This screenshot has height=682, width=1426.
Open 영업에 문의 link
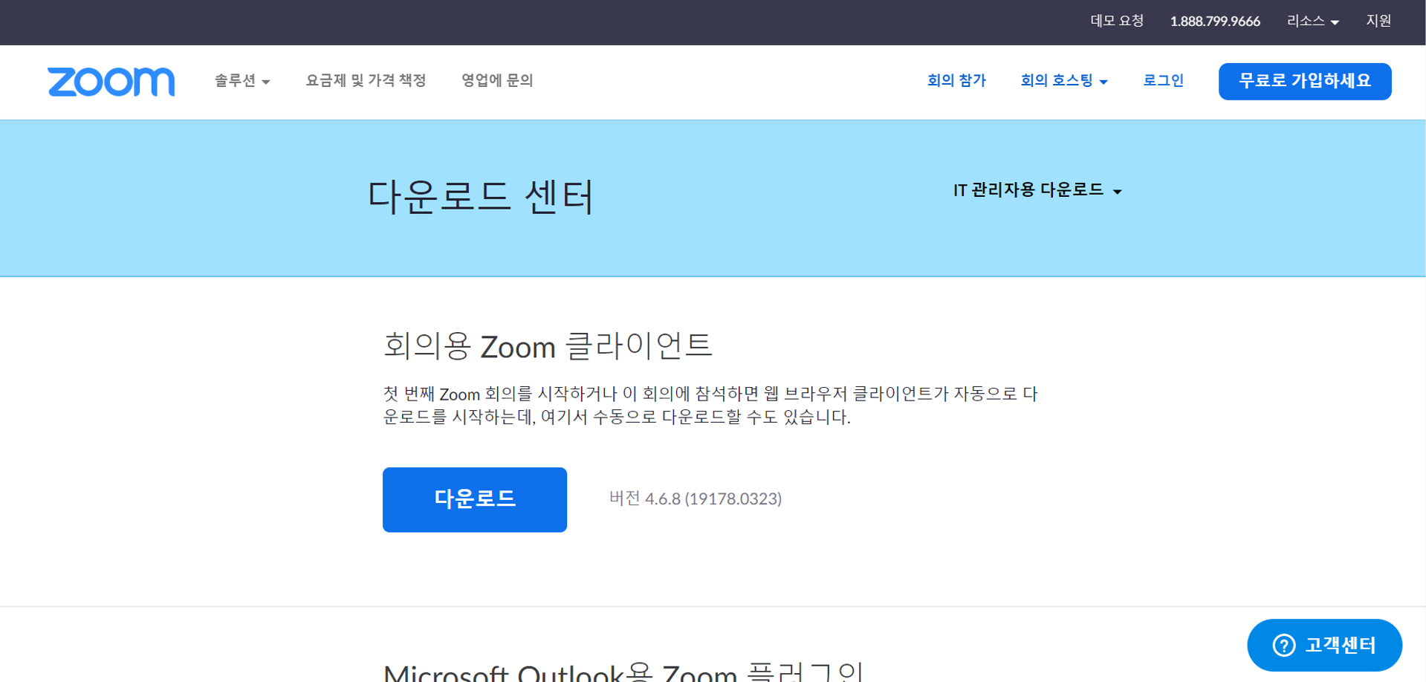tap(497, 80)
